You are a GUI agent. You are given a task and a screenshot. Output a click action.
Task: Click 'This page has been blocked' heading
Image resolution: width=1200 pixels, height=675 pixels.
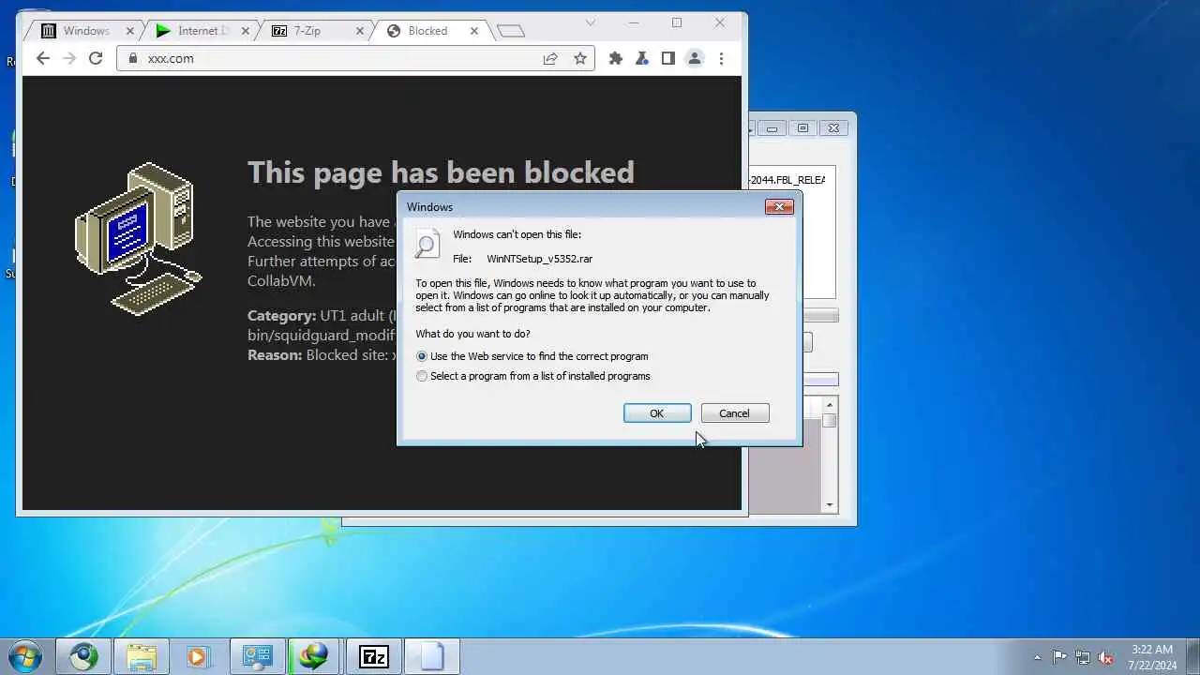[441, 172]
